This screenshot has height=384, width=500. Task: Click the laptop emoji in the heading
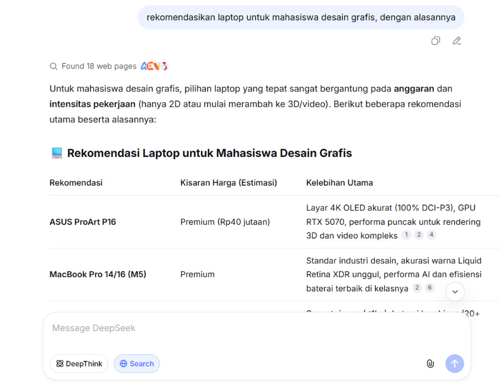coord(57,153)
